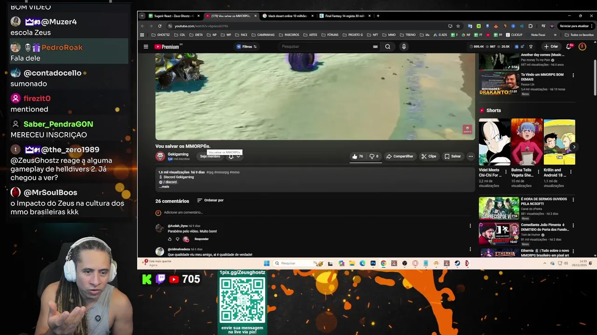
Task: Open the TREINO bookmarks folder
Action: pos(407,35)
